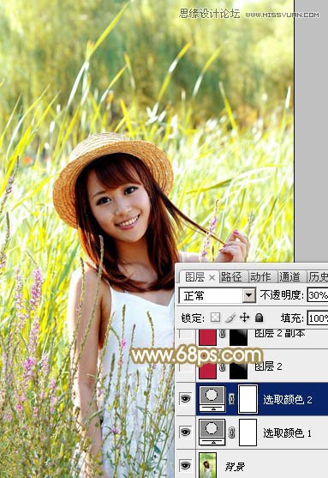Select the white layer mask of 选取颜色 2
Image resolution: width=328 pixels, height=478 pixels.
[248, 399]
